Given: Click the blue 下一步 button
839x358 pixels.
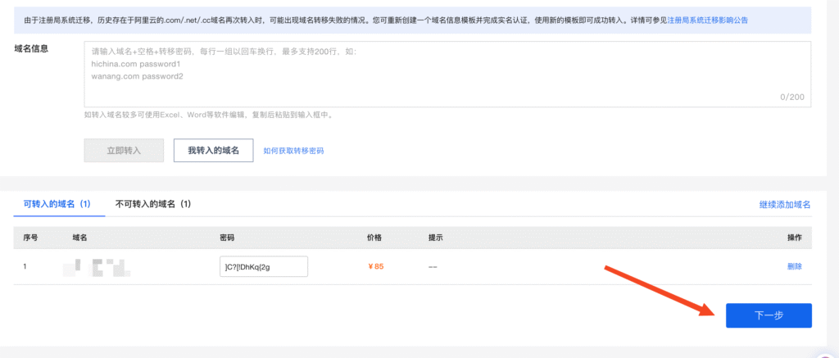Looking at the screenshot, I should [768, 315].
